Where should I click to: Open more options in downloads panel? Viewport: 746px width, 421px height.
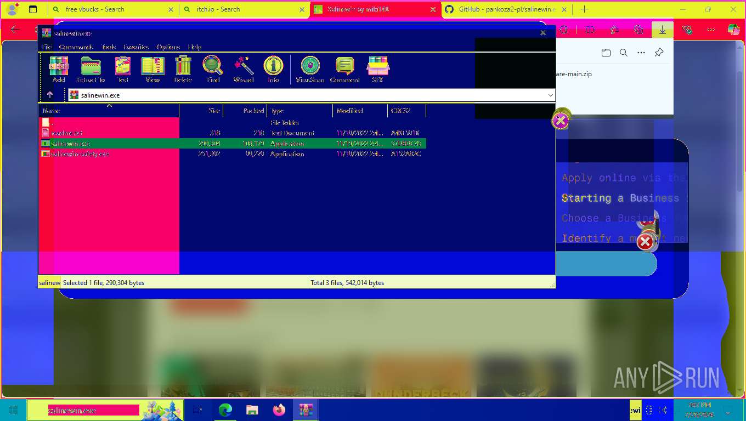641,53
